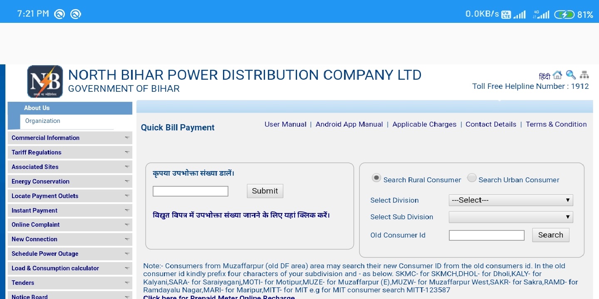Viewport: 599px width, 299px height.
Task: Open the Notice Board menu item
Action: pos(70,296)
